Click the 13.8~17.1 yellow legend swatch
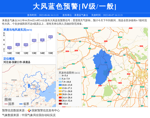 click(60, 88)
